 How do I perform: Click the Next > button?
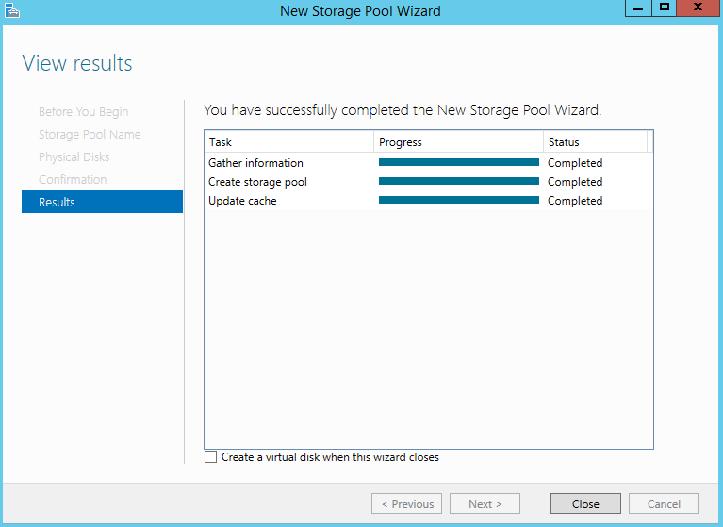point(485,503)
